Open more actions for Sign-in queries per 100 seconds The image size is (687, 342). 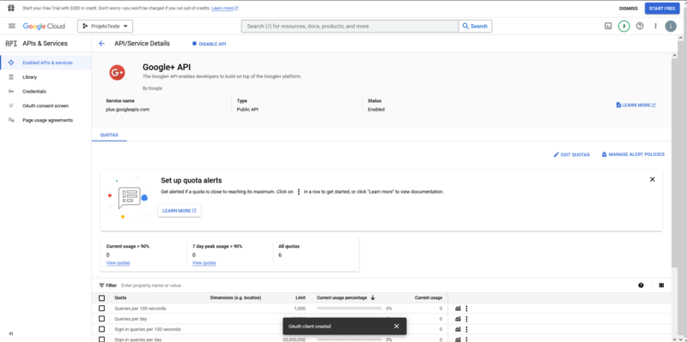pos(466,329)
